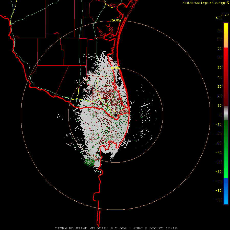Click the -50 value on the velocity scale
Screen dimensions: 230x230
(x=218, y=162)
